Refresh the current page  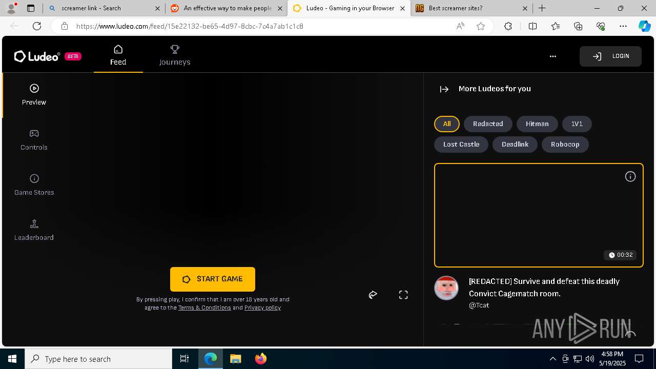[x=37, y=26]
